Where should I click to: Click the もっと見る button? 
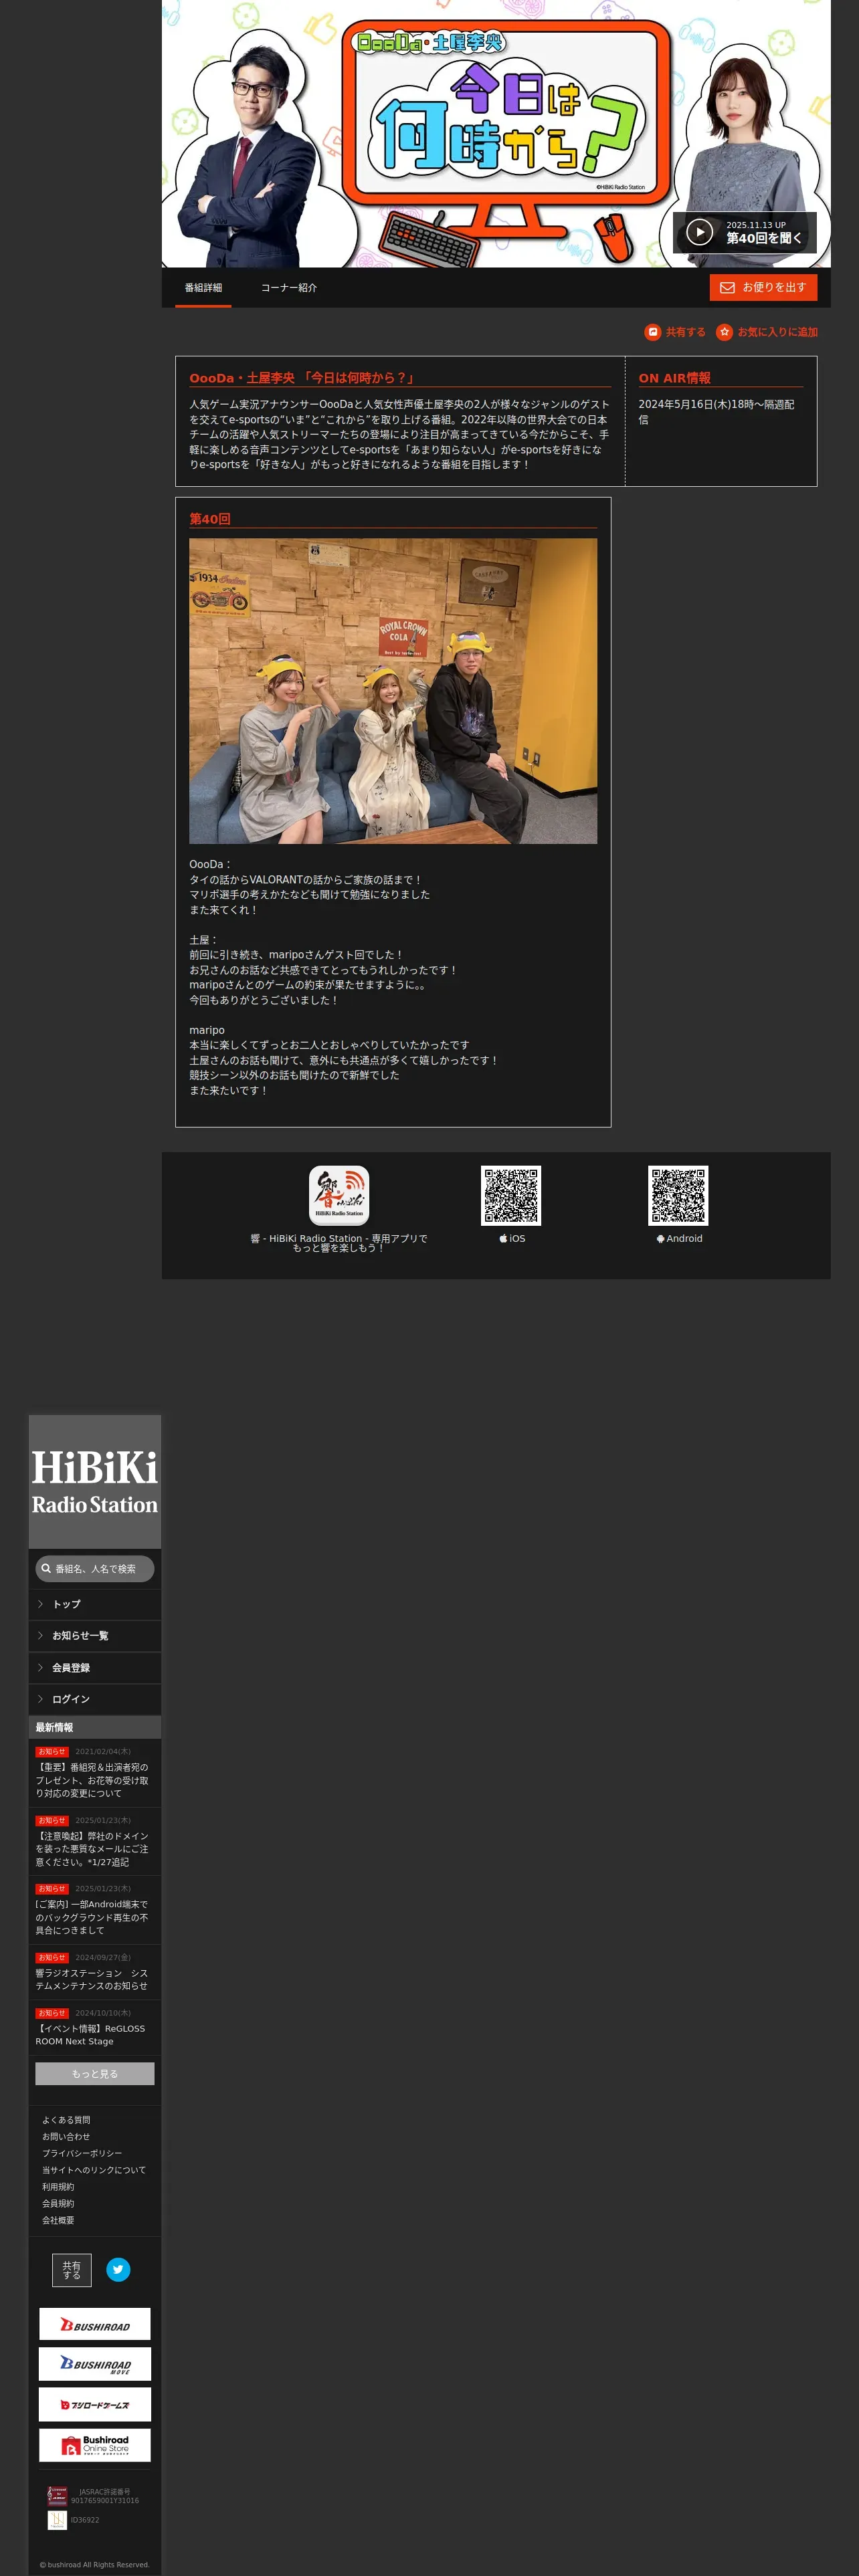pos(95,2074)
